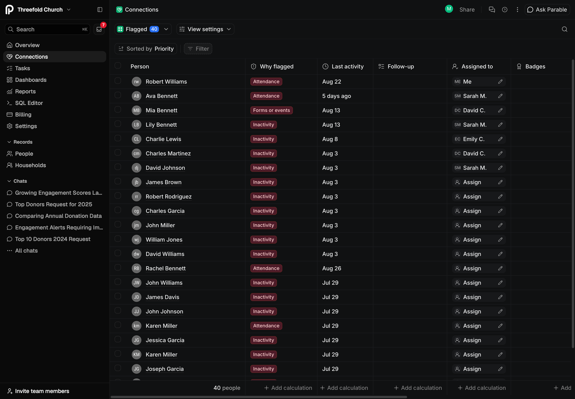Edit assignee pencil for Robert Williams
Viewport: 575px width, 399px height.
tap(500, 81)
